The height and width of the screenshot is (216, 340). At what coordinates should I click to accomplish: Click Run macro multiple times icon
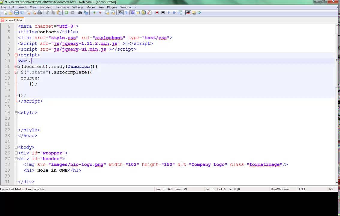174,13
